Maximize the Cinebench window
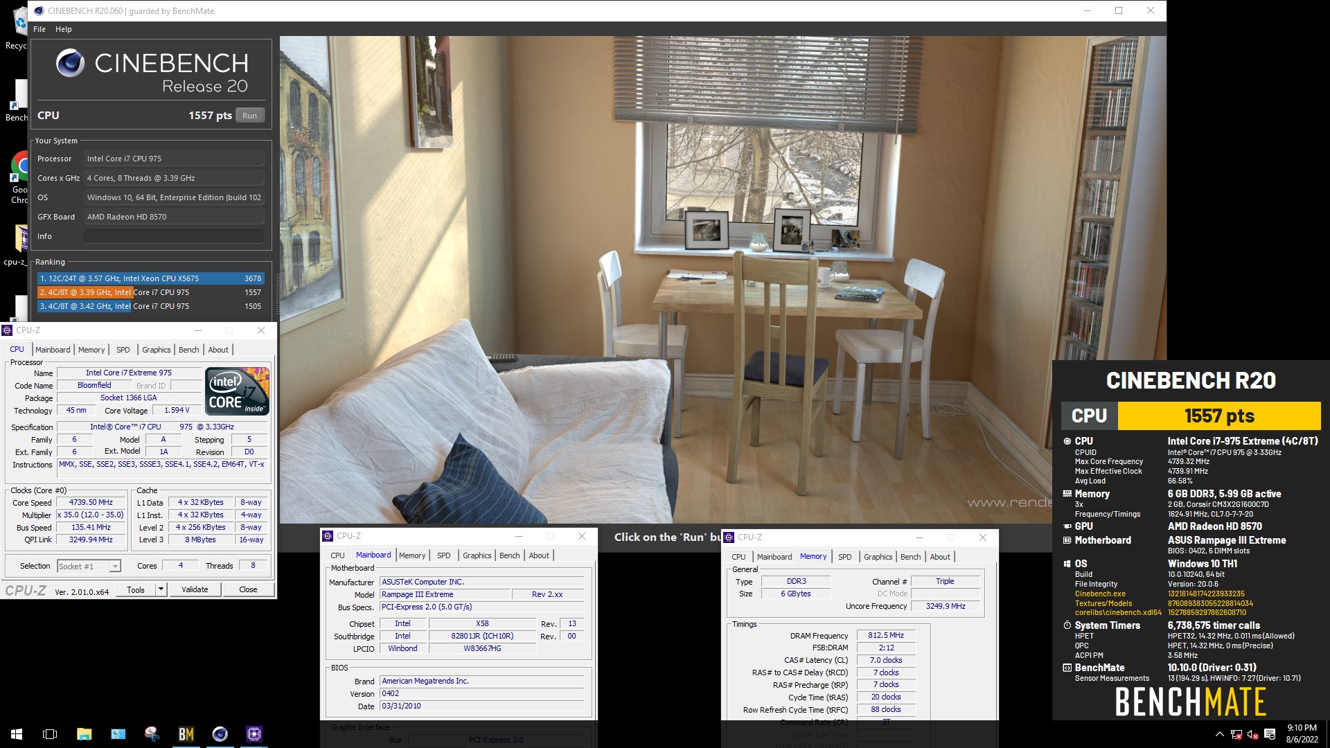 pos(1118,10)
